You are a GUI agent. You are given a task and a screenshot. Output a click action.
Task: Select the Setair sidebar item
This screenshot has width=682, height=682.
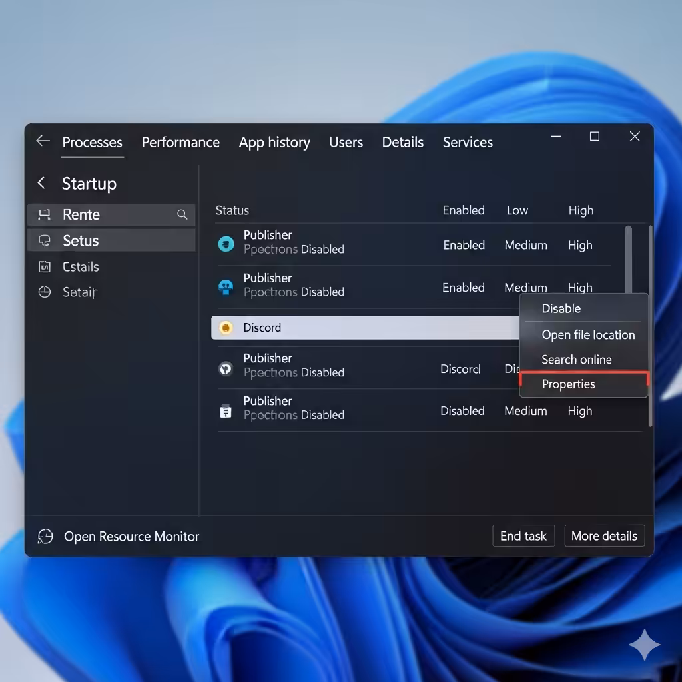click(x=111, y=292)
